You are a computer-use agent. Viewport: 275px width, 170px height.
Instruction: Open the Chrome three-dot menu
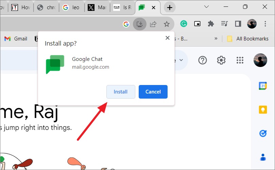[265, 24]
